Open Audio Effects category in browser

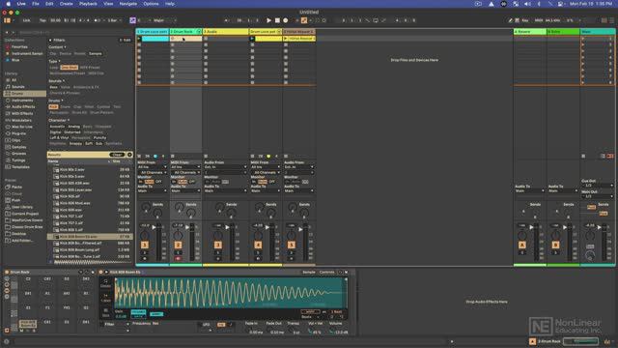(x=23, y=107)
